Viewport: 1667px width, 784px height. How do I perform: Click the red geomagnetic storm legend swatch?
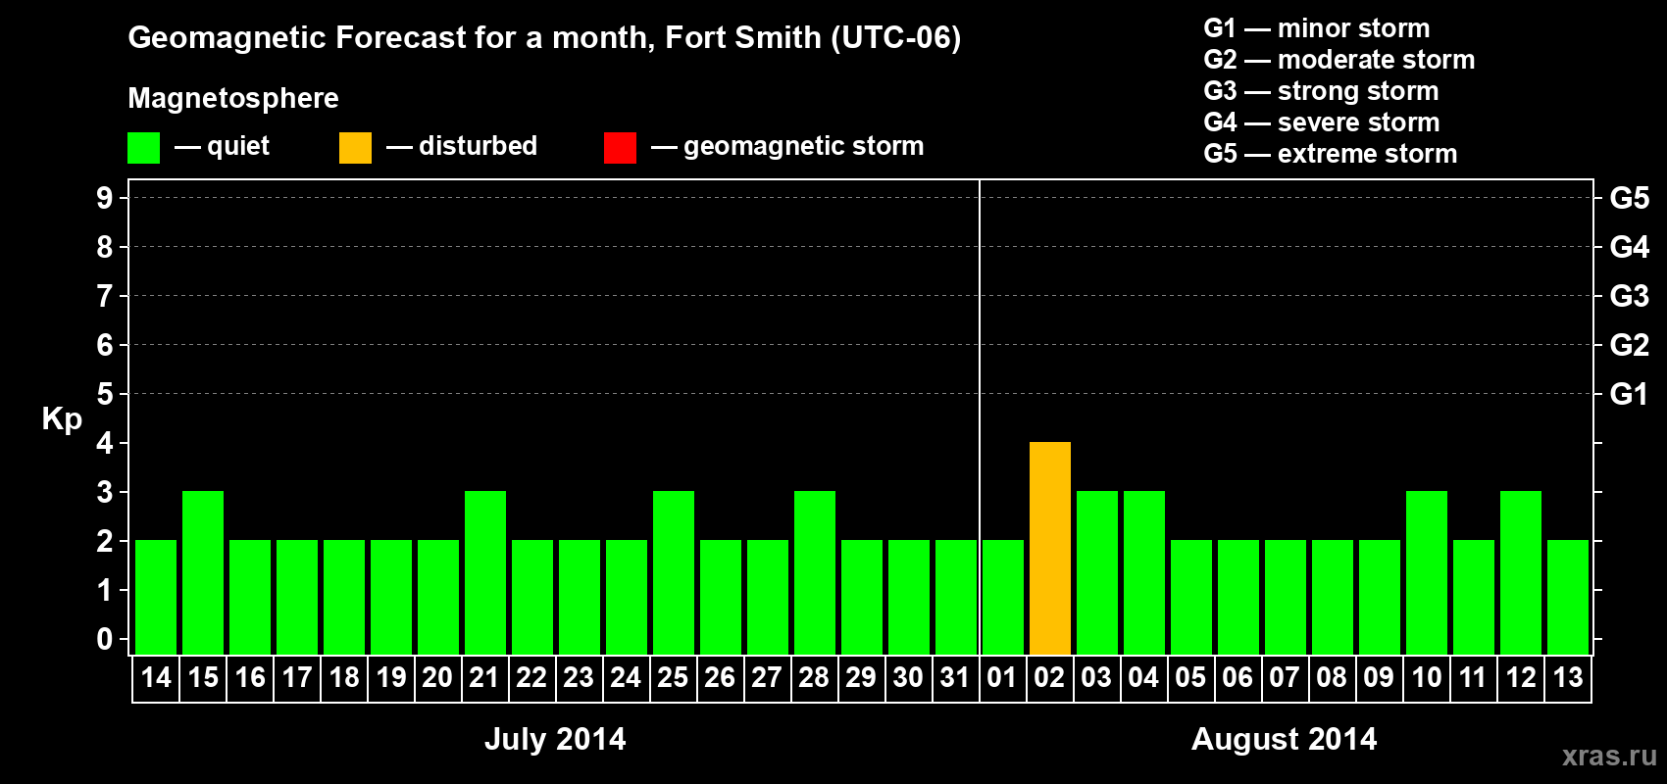click(x=620, y=148)
